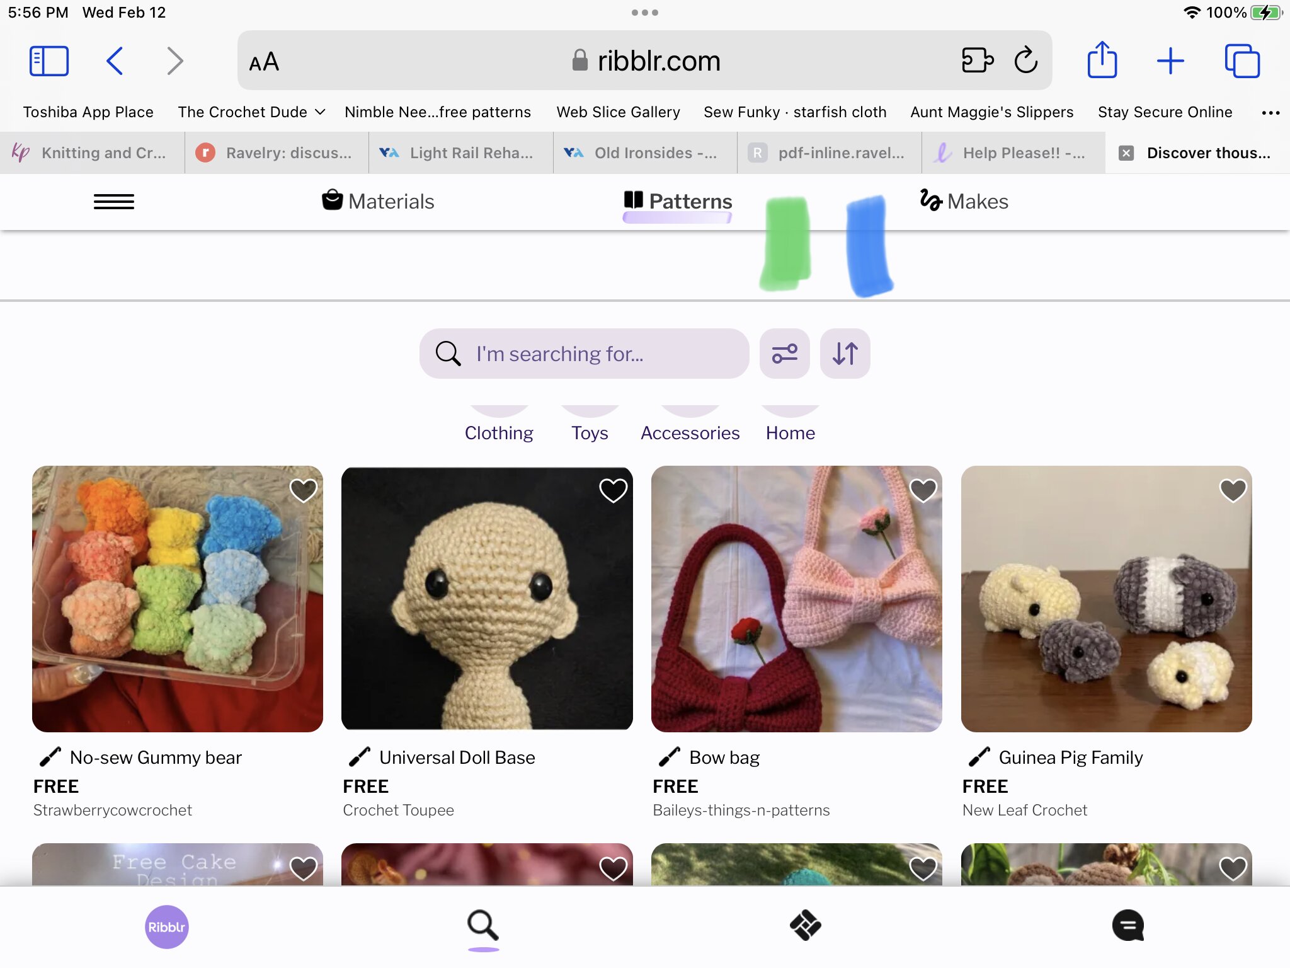Switch to Light Rail Reha... browser tab
This screenshot has width=1290, height=968.
click(461, 153)
